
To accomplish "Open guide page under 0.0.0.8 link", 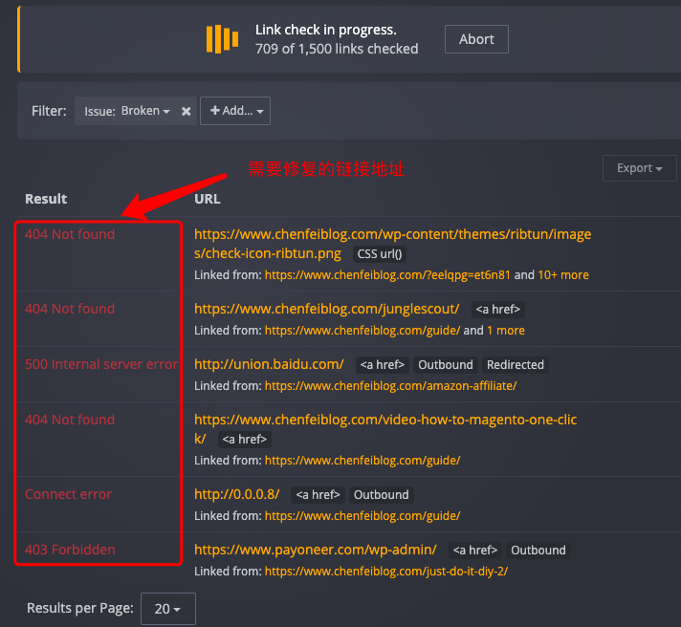I will pos(362,516).
